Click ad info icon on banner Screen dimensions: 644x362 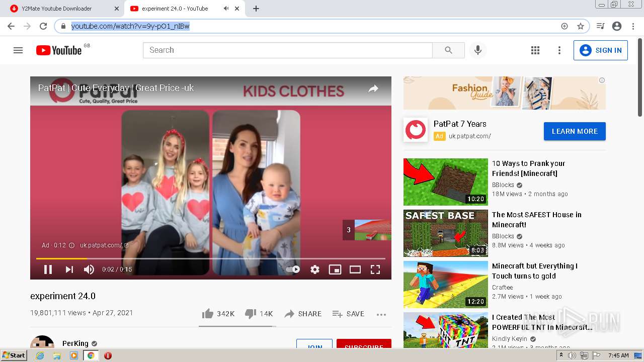click(602, 80)
